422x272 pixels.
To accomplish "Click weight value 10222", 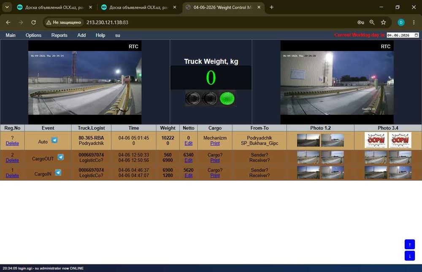I will click(168, 138).
